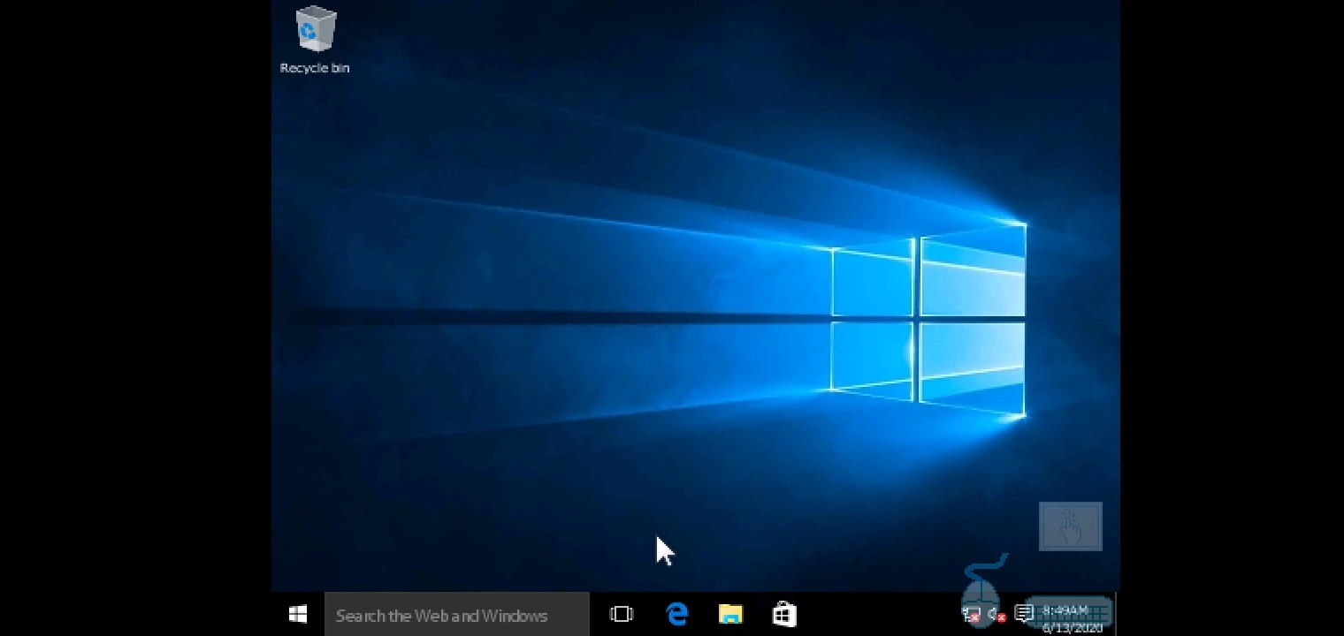The width and height of the screenshot is (1344, 636).
Task: Open the Windows Store from the taskbar
Action: [784, 615]
